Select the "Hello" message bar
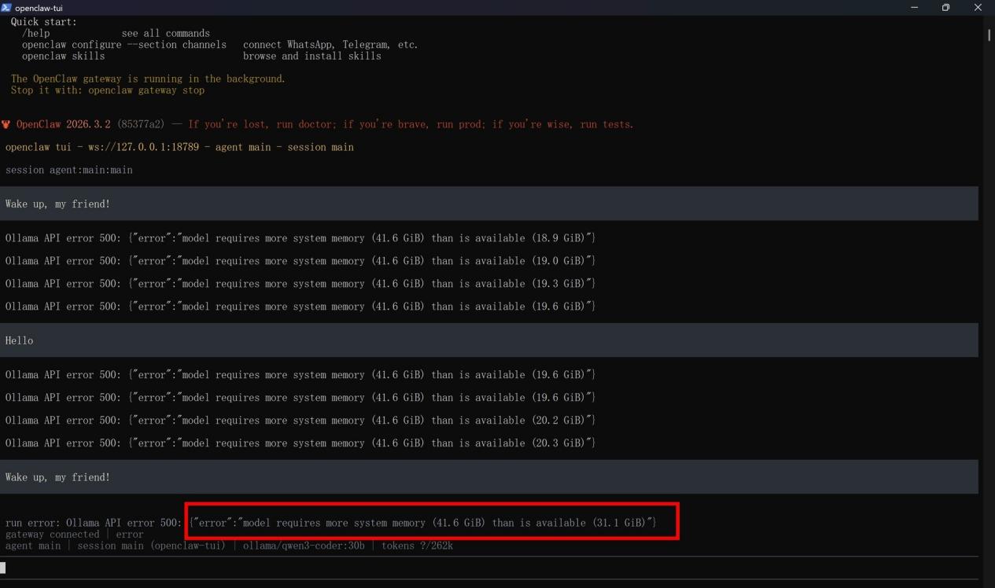This screenshot has height=588, width=995. [20, 340]
